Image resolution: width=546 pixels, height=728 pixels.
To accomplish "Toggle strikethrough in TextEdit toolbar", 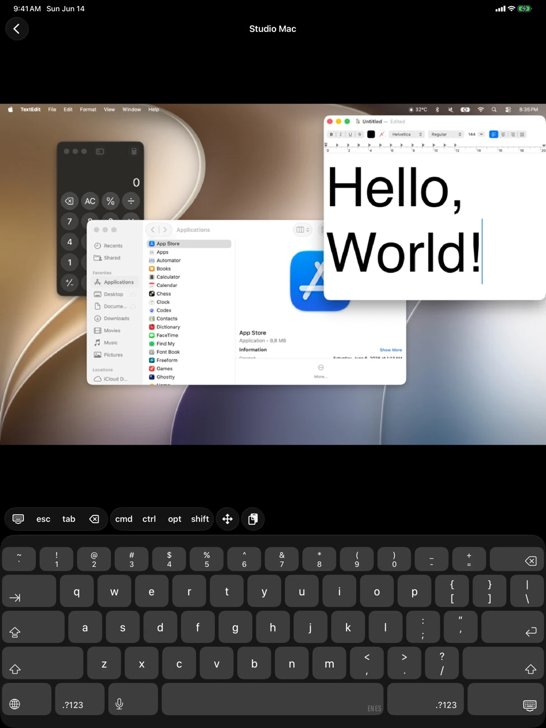I will click(360, 134).
